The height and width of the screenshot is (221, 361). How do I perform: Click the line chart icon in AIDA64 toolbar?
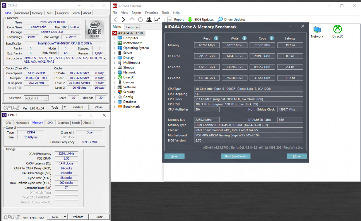[157, 20]
